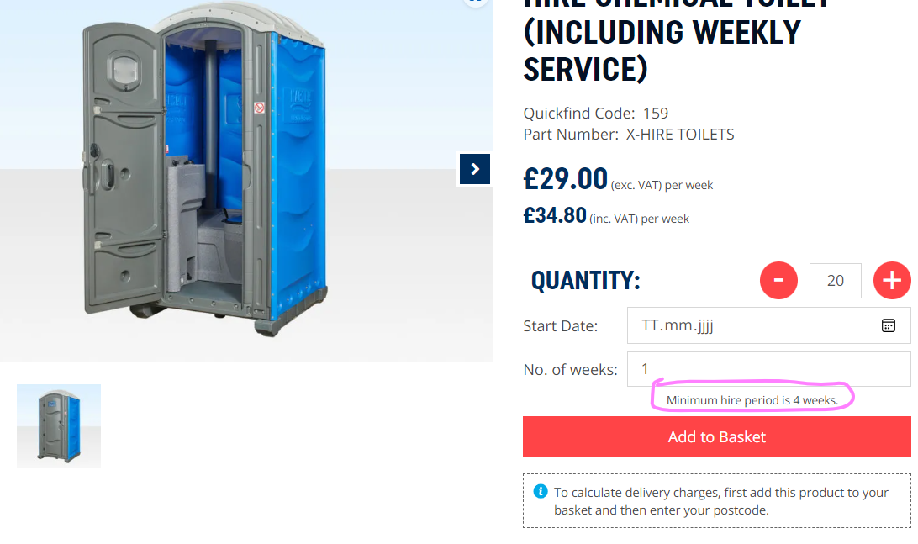The image size is (918, 544).
Task: Increase quantity with the plus button
Action: click(892, 281)
